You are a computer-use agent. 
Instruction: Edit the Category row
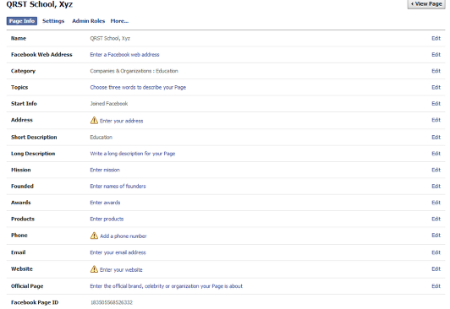tap(436, 71)
